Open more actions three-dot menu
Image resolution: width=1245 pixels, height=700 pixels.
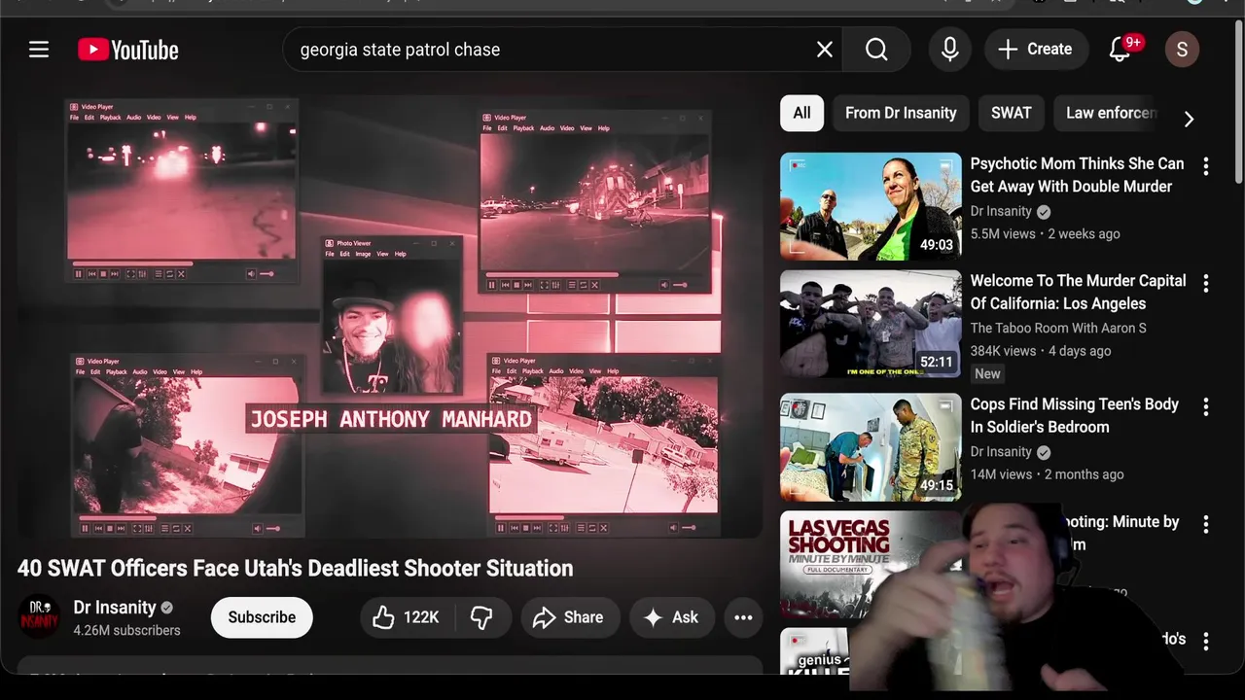pyautogui.click(x=743, y=617)
